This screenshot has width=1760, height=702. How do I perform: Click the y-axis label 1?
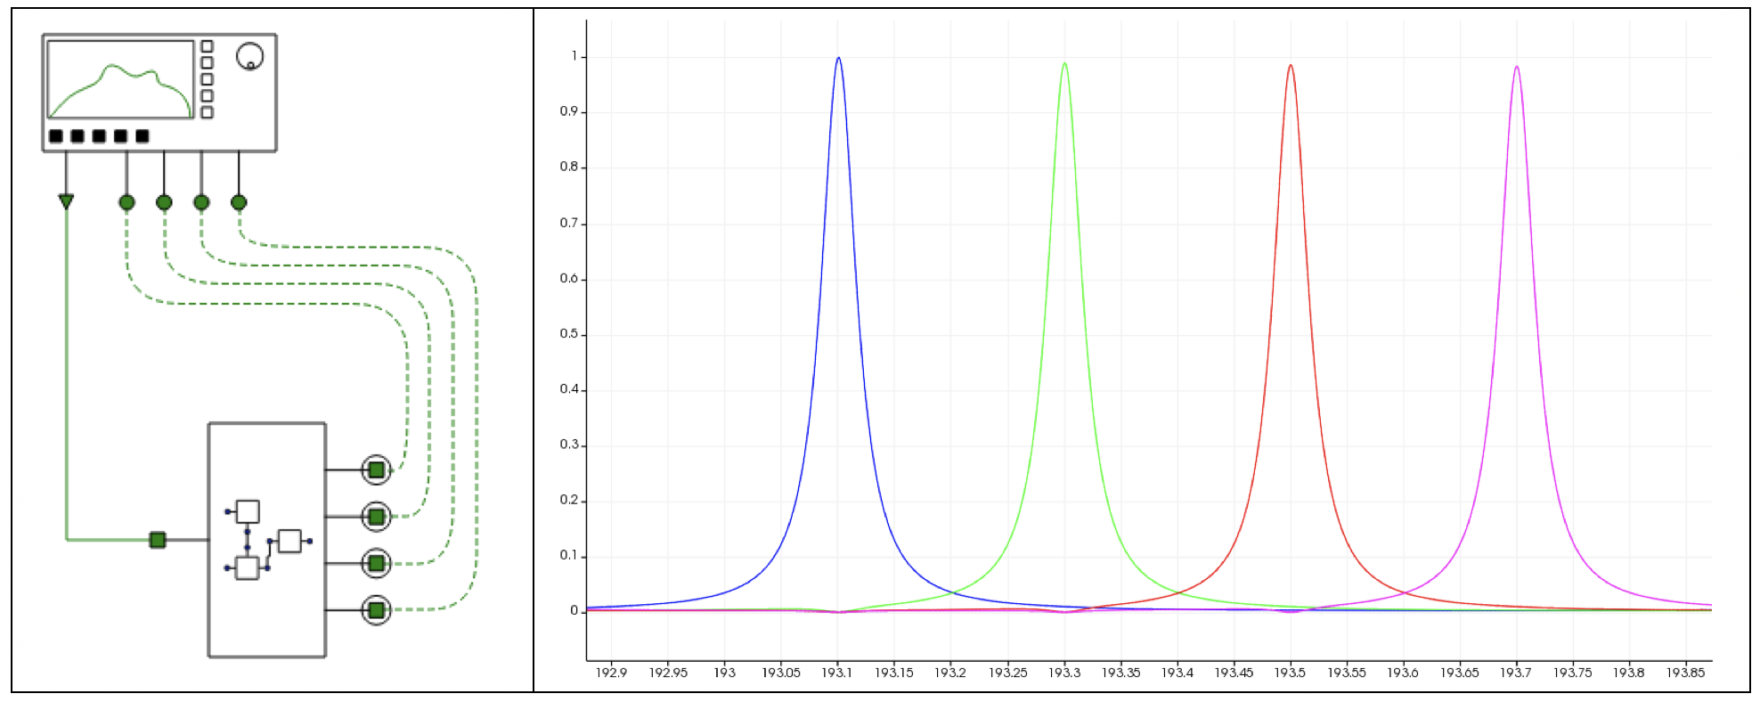point(574,56)
